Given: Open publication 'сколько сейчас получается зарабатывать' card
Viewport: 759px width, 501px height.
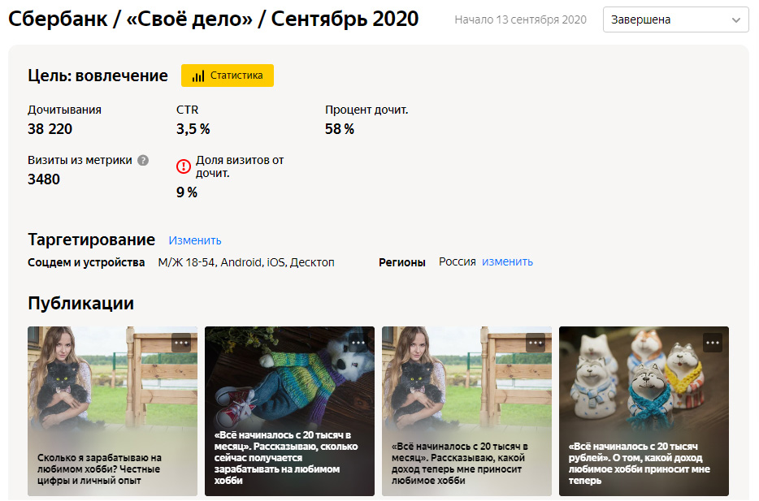Looking at the screenshot, I should [x=289, y=411].
